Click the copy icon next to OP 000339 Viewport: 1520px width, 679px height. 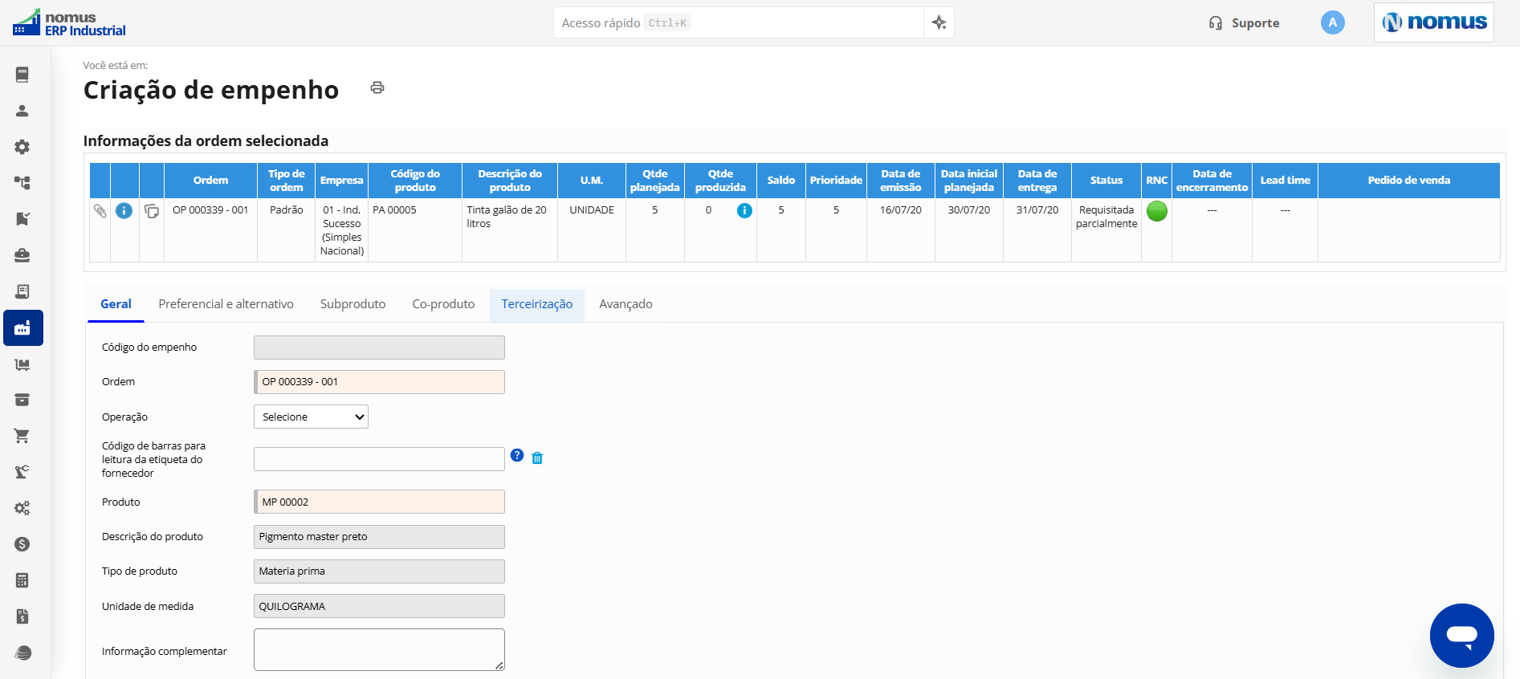coord(151,211)
